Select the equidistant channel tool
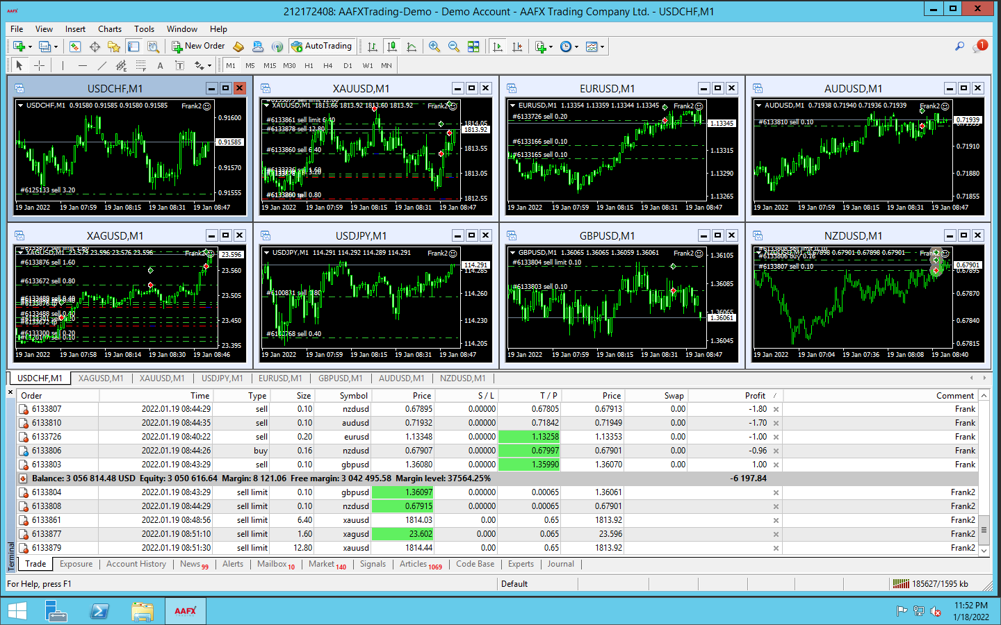 tap(121, 65)
